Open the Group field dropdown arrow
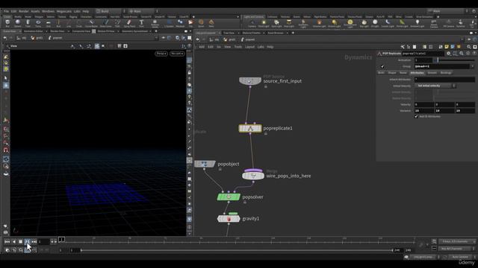 coord(472,66)
